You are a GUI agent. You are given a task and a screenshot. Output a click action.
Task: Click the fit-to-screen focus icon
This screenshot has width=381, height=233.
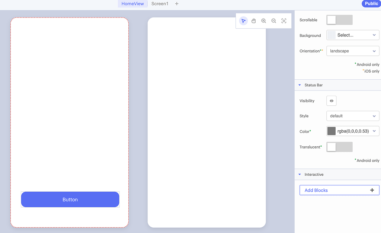[x=284, y=20]
